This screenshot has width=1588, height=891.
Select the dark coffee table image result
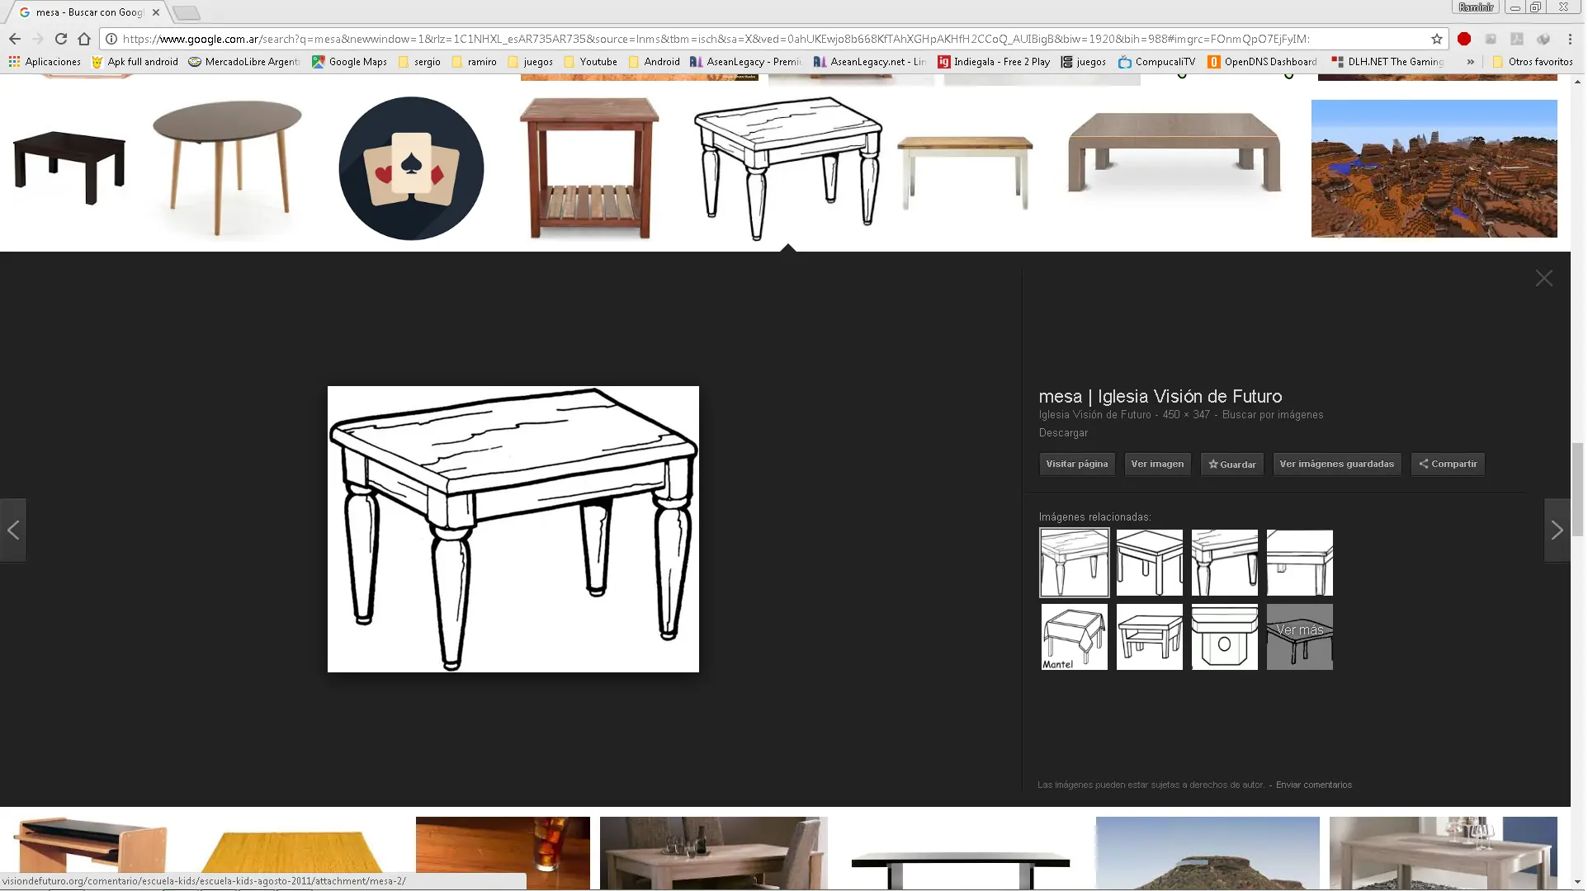click(x=69, y=167)
